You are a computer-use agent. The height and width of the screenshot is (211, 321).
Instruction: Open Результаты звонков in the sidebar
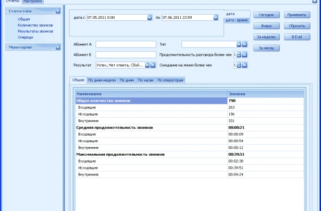pos(35,31)
